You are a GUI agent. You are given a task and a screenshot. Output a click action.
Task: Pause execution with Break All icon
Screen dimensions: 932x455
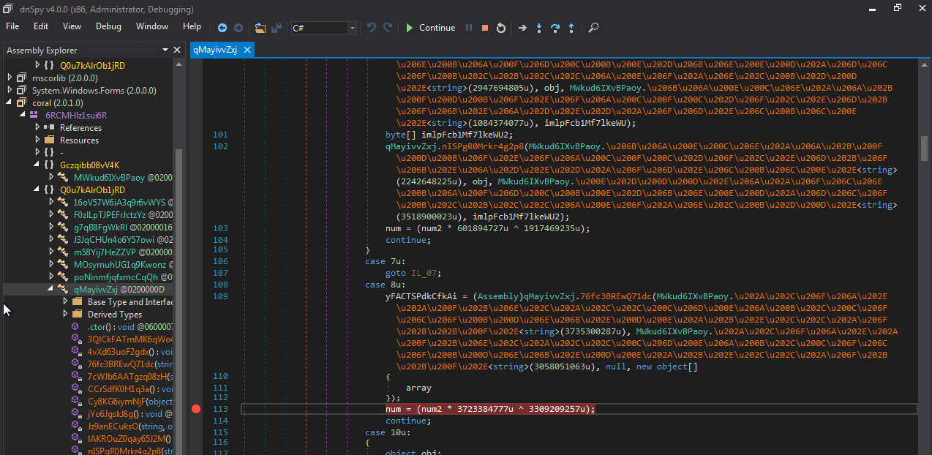tap(469, 28)
